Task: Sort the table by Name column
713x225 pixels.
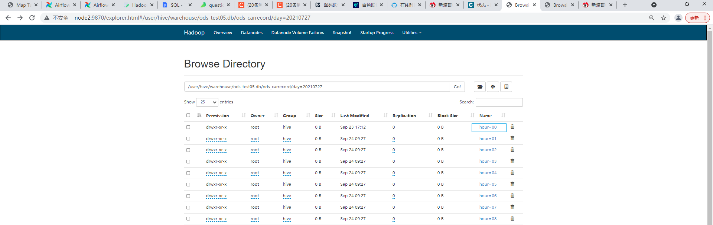Action: (x=485, y=116)
